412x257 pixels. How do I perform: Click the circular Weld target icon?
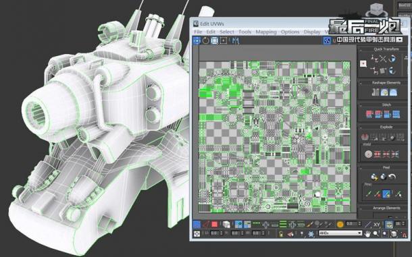pyautogui.click(x=368, y=154)
